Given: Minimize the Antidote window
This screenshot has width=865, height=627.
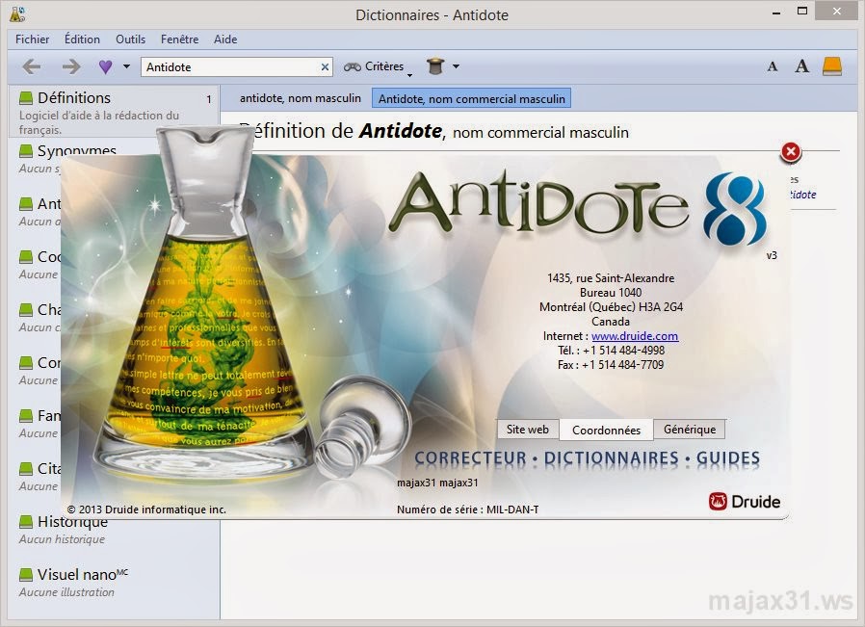Looking at the screenshot, I should pos(776,13).
